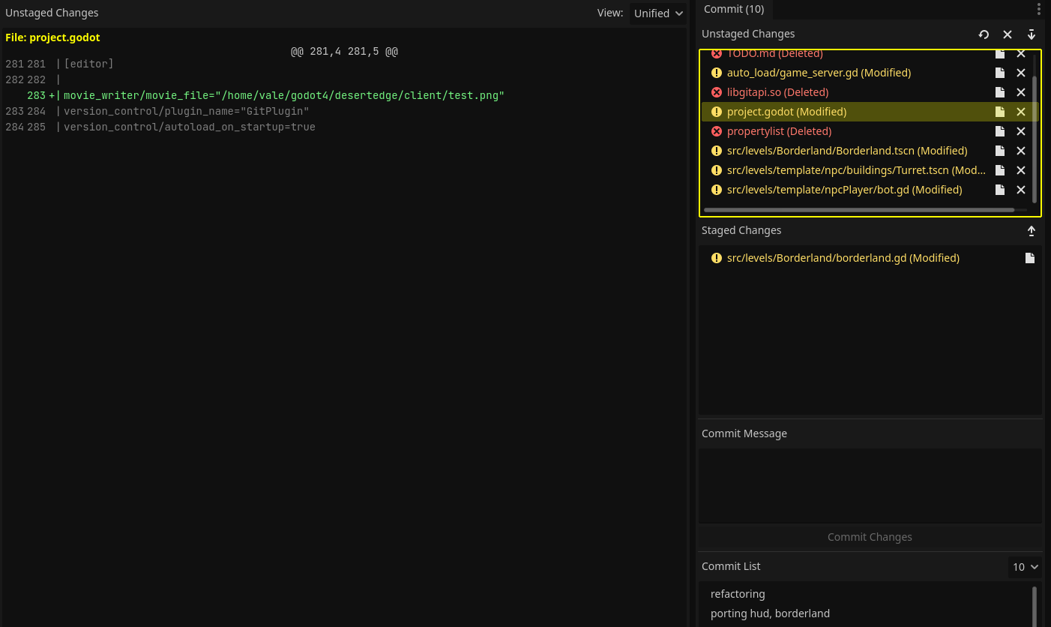Screen dimensions: 1051x627
Task: Open file icon for bot.gd
Action: [x=1000, y=190]
